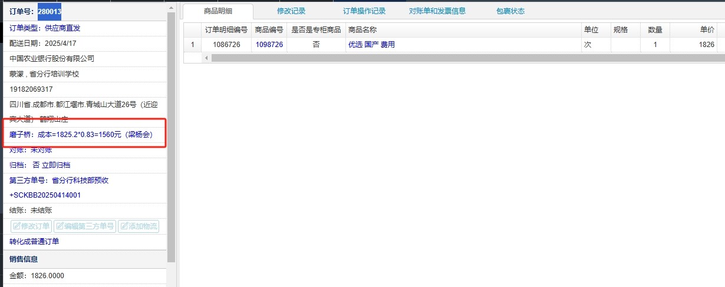The image size is (725, 287).
Task: View the 对账单和发票信息 tab
Action: pyautogui.click(x=437, y=11)
